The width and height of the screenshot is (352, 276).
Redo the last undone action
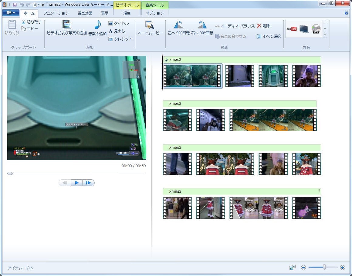(28, 5)
